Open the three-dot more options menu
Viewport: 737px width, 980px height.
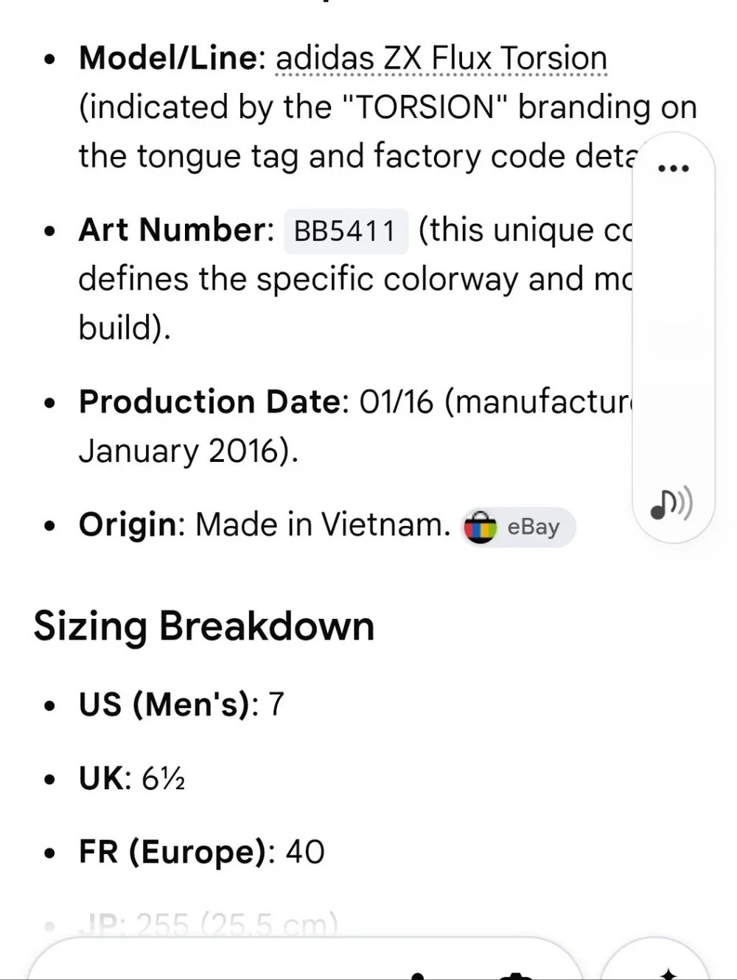[673, 169]
